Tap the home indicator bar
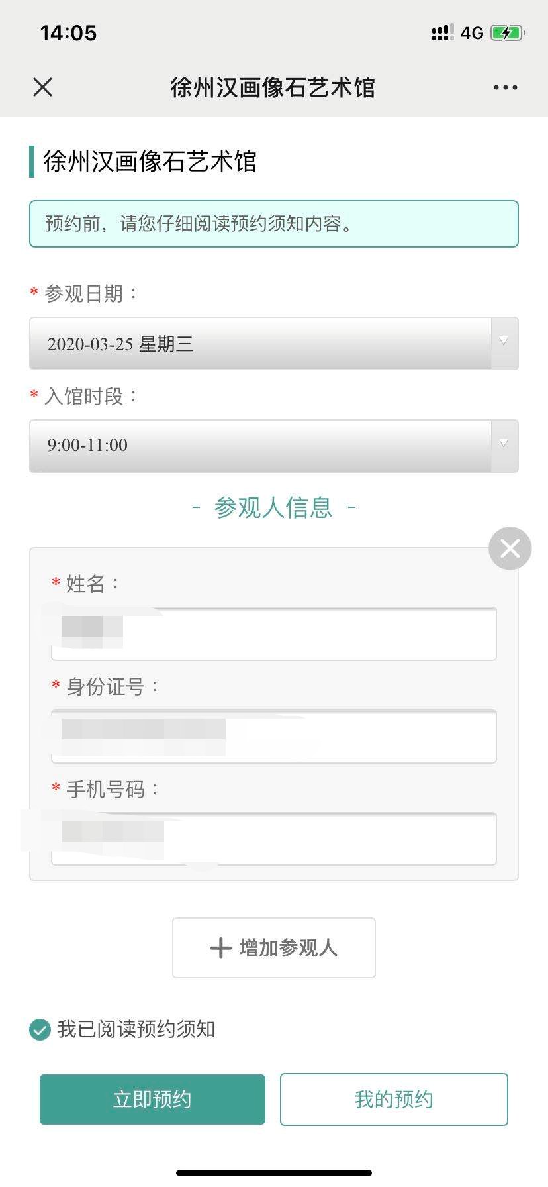Image resolution: width=548 pixels, height=1187 pixels. (274, 1173)
